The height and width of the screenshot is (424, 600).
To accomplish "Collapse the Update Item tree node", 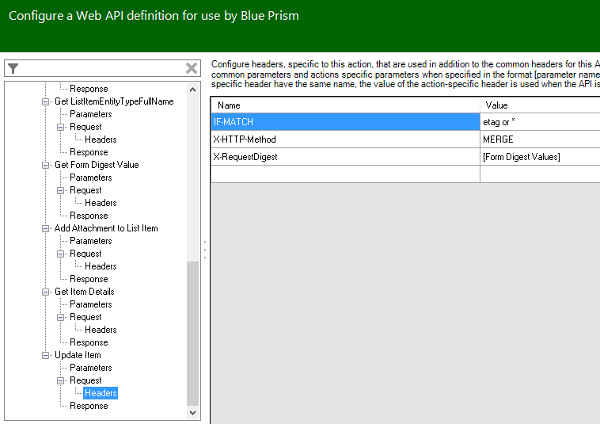I will click(x=45, y=355).
